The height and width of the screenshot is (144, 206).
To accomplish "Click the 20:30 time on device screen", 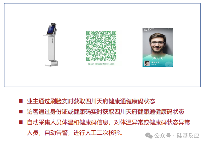I will (147, 30).
